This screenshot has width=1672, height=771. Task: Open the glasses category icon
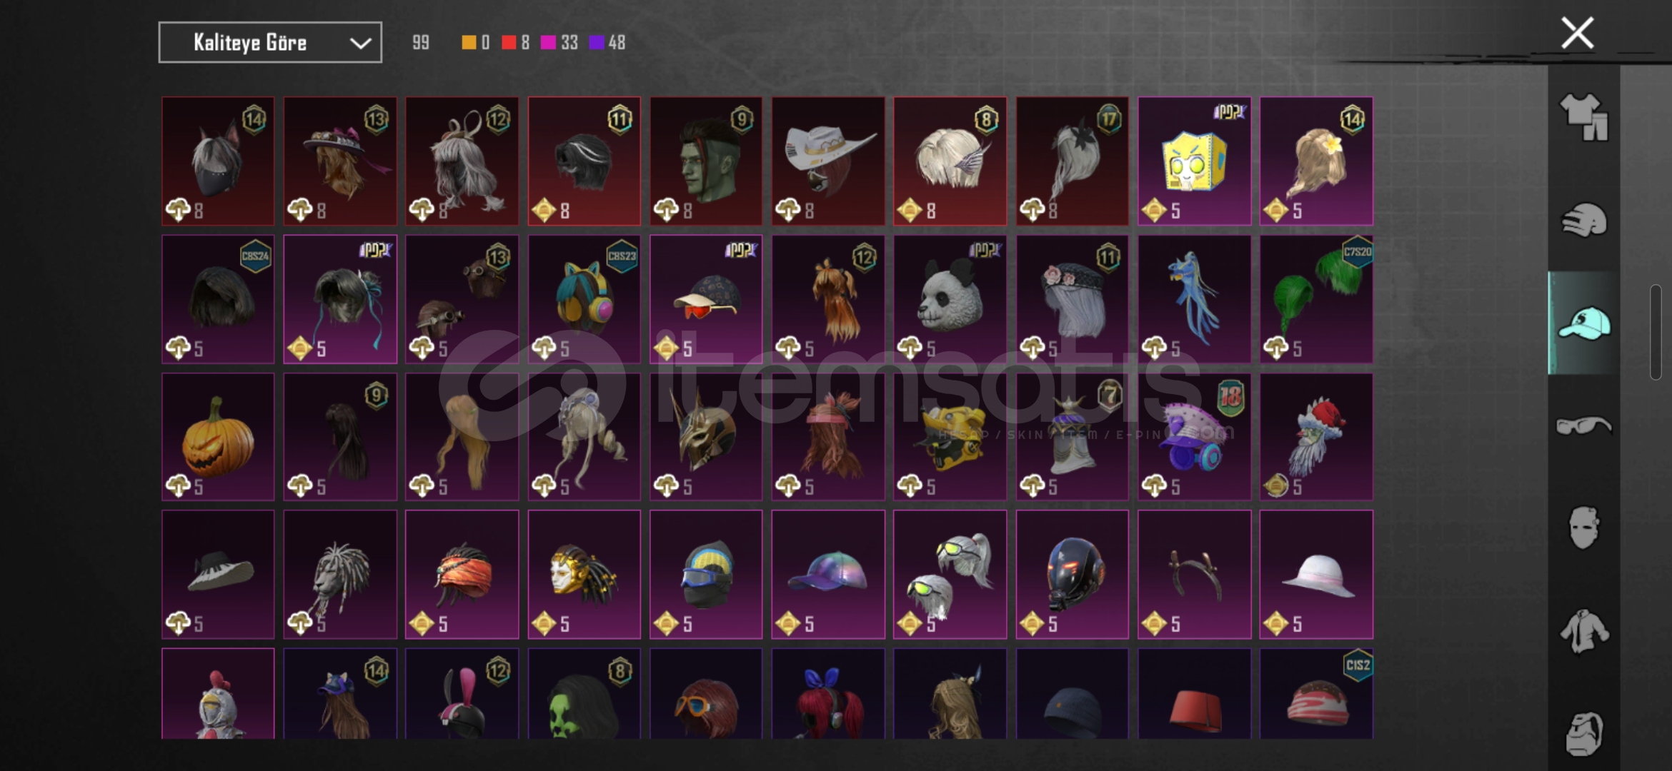1583,425
